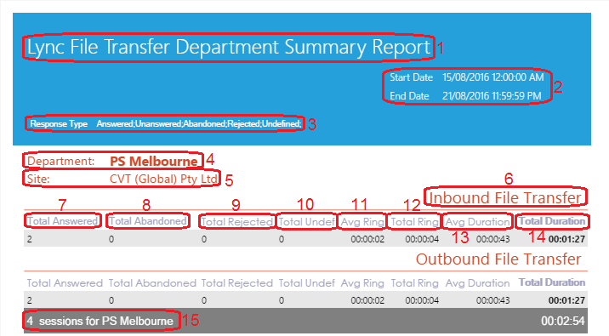Select Inbound Avg Ring value 00:00:02
This screenshot has width=609, height=336.
[367, 239]
